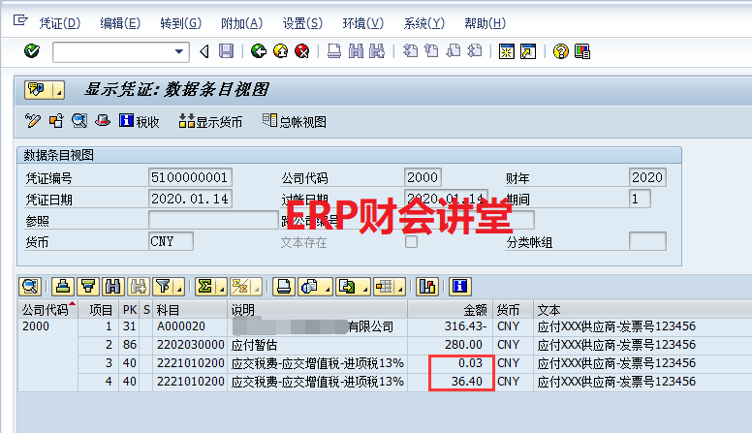Click the display document header hat icon
Viewport: 752px width, 433px height.
pyautogui.click(x=101, y=121)
